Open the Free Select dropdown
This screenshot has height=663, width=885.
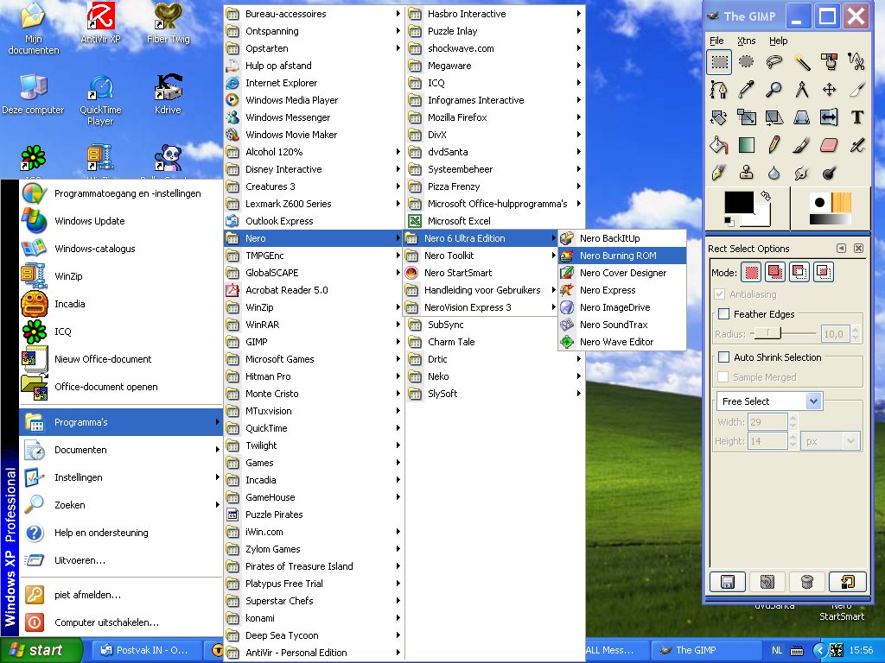[x=769, y=401]
